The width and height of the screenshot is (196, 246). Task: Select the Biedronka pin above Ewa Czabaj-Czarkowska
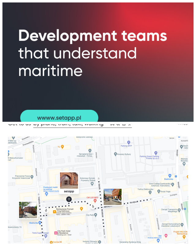(170, 176)
